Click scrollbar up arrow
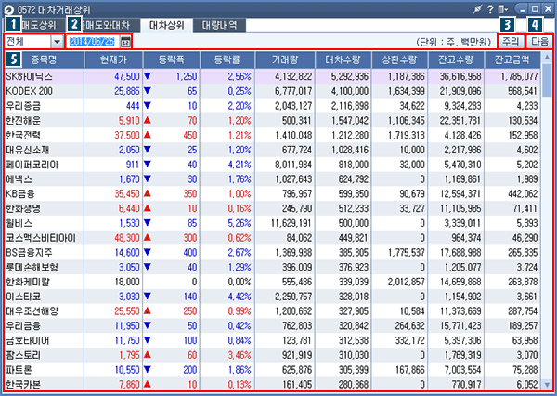 547,57
